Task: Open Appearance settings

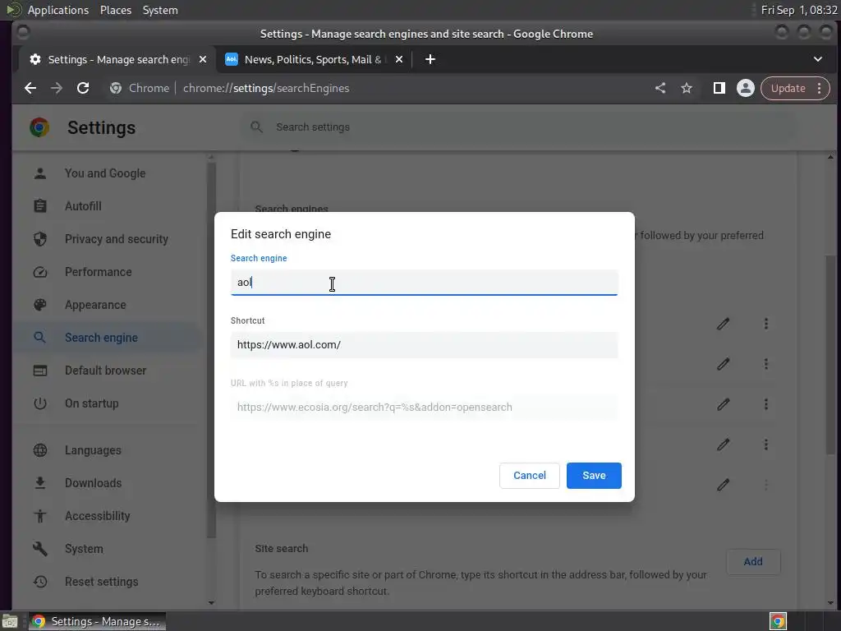Action: click(95, 305)
